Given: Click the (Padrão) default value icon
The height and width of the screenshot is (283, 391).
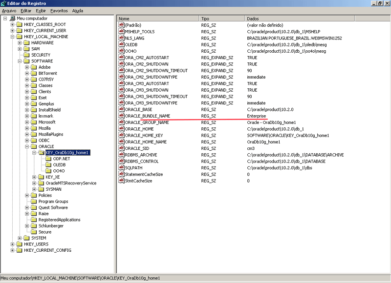Looking at the screenshot, I should (x=121, y=25).
